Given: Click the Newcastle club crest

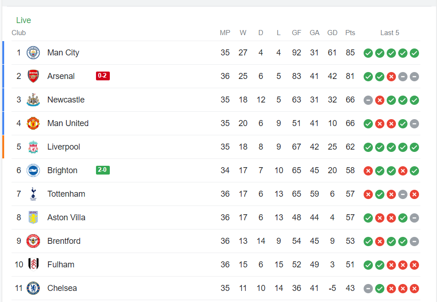Looking at the screenshot, I should [33, 100].
